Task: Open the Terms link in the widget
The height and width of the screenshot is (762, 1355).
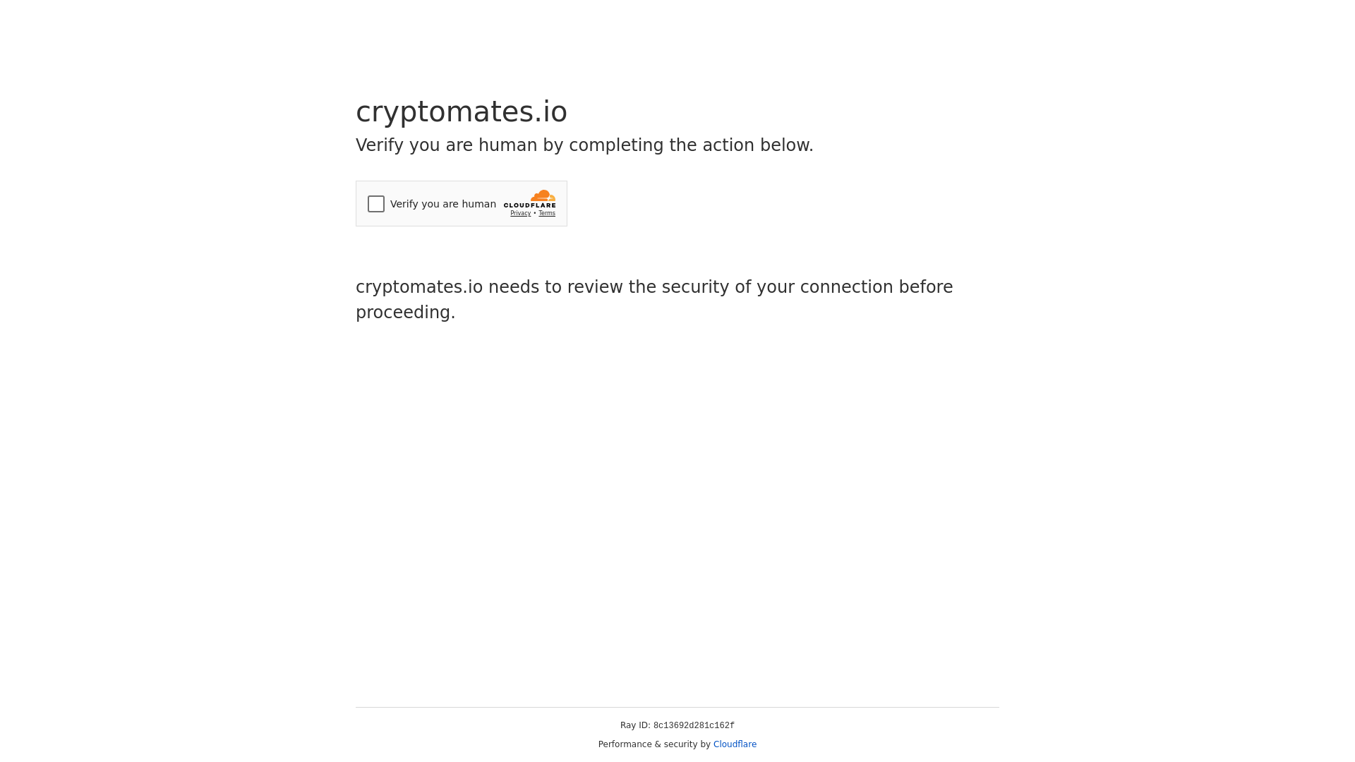Action: (547, 213)
